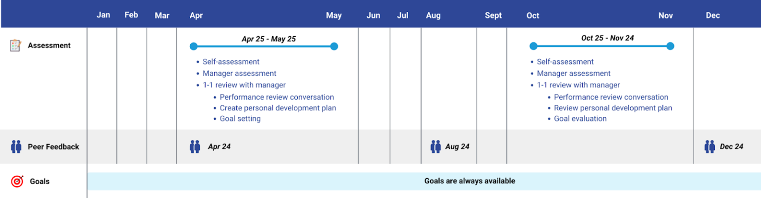Click the Goals target icon
Image resolution: width=761 pixels, height=198 pixels.
click(17, 182)
